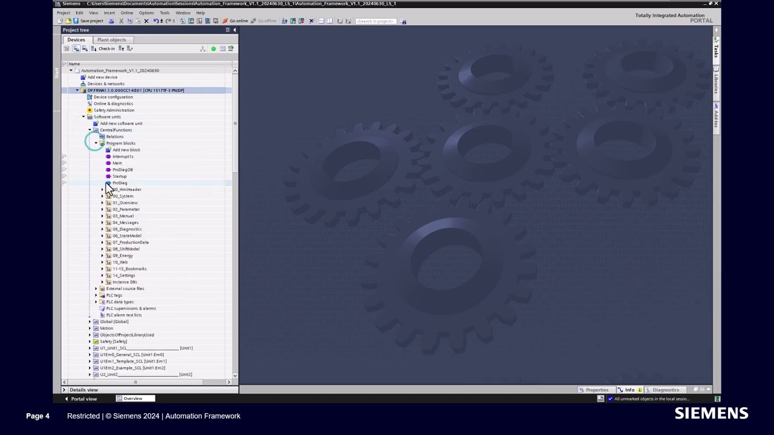Click the Add new device icon
774x435 pixels.
click(x=83, y=77)
